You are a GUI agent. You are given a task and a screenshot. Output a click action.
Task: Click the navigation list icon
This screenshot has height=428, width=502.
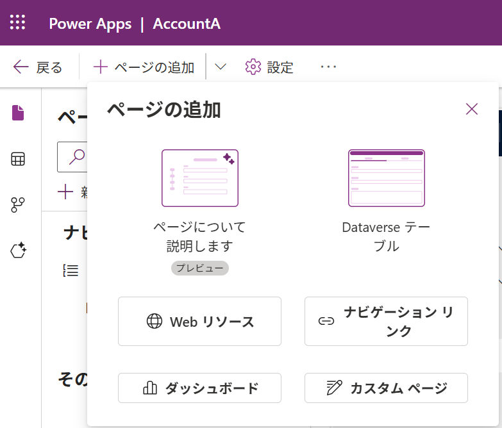click(x=71, y=270)
